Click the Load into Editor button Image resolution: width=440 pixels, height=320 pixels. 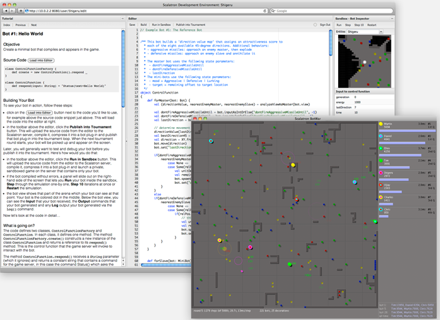[x=41, y=61]
